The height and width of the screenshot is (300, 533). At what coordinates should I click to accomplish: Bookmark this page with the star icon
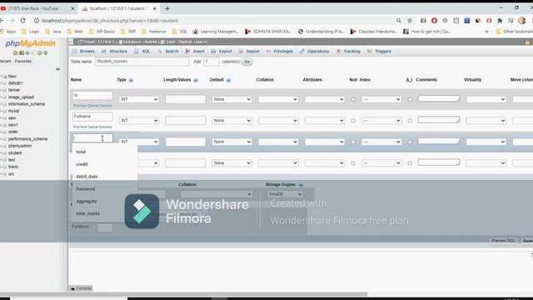click(410, 21)
